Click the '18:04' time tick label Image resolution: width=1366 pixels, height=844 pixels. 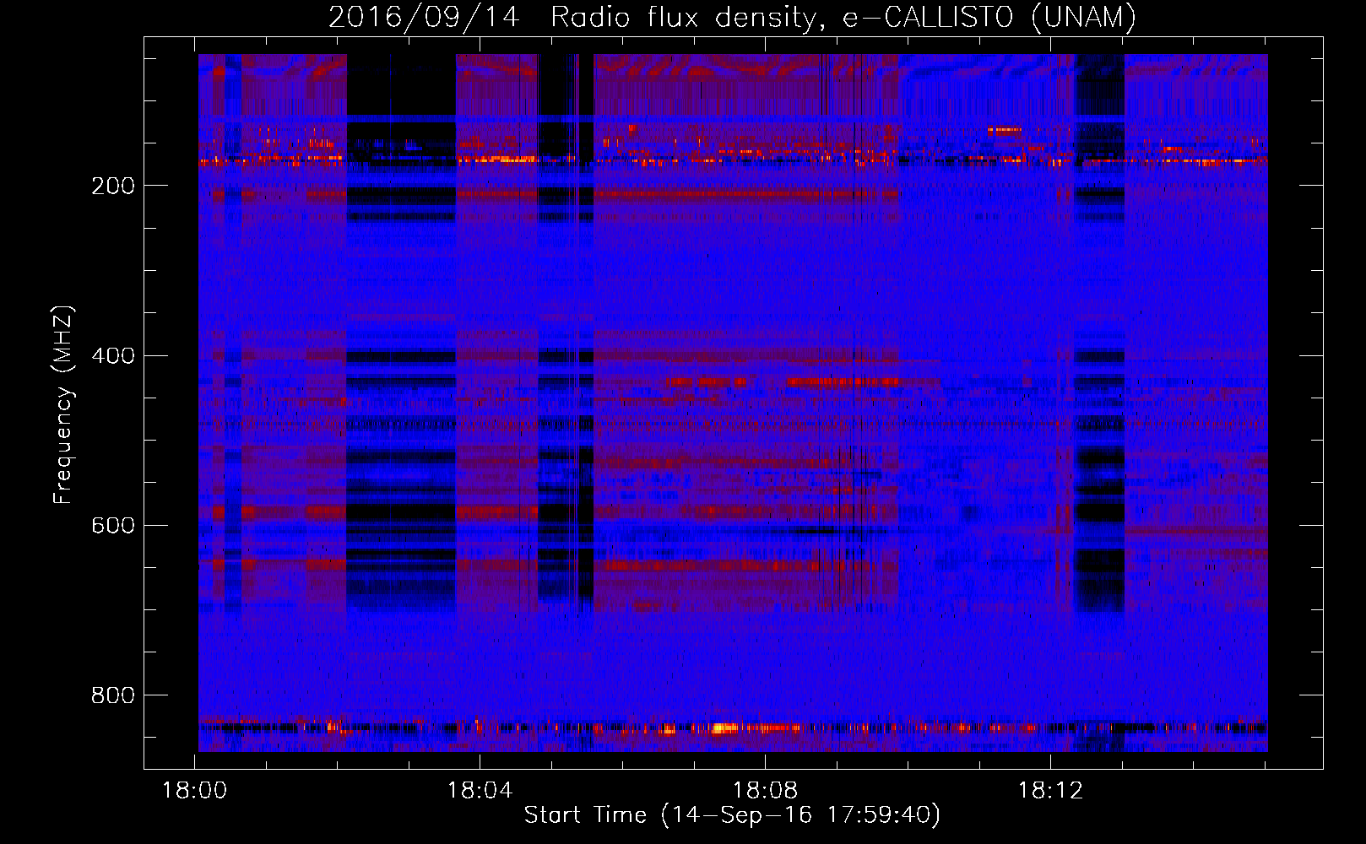(480, 791)
